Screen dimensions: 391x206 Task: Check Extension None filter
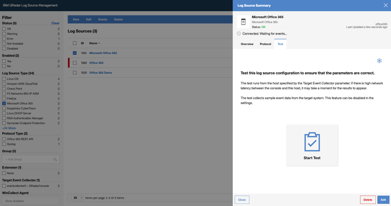point(4,173)
